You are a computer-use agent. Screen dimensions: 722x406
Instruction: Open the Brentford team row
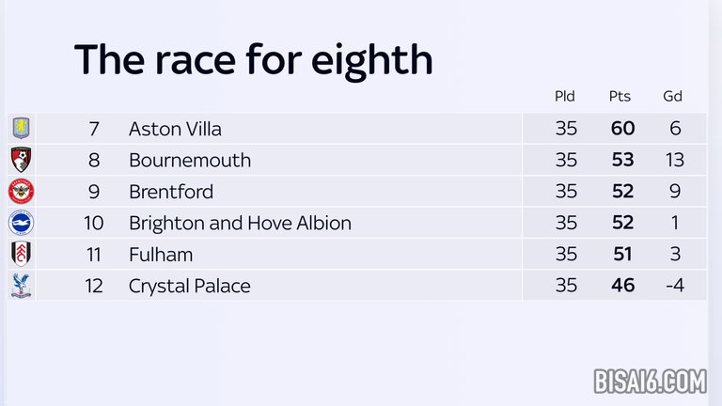(357, 191)
